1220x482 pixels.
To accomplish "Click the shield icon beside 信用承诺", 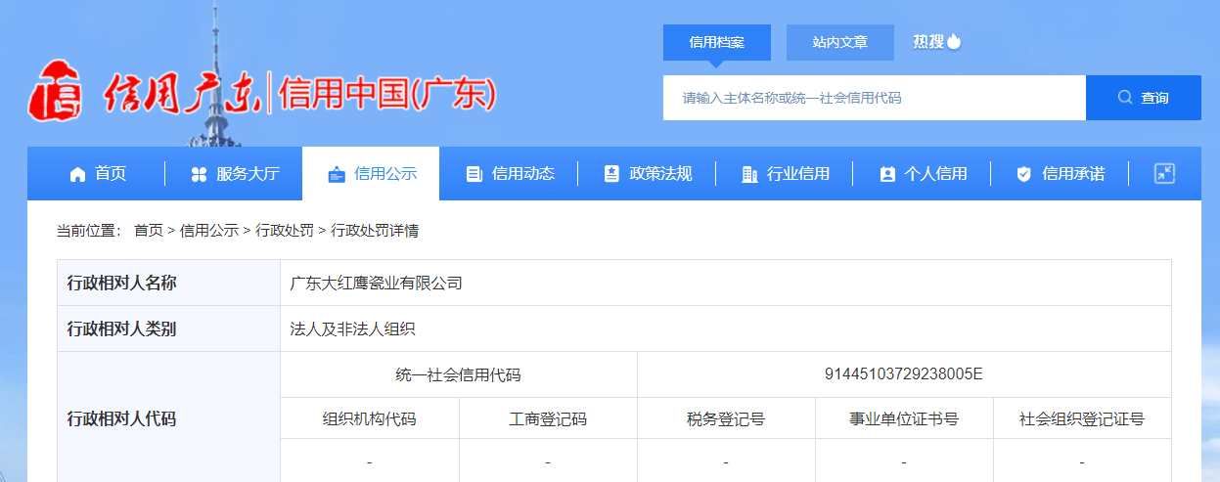I will pos(1024,174).
